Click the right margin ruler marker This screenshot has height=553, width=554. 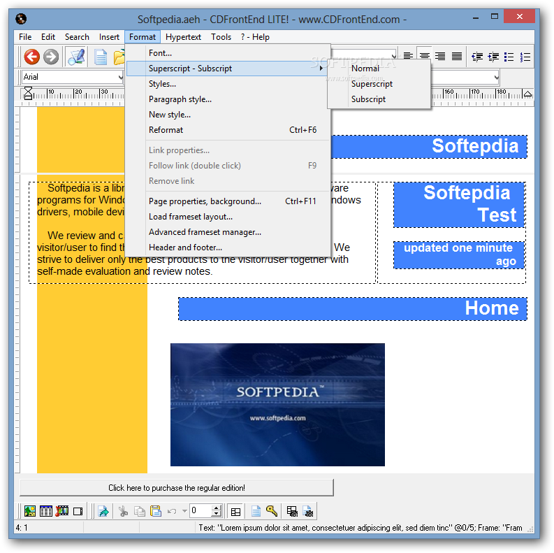(x=527, y=94)
